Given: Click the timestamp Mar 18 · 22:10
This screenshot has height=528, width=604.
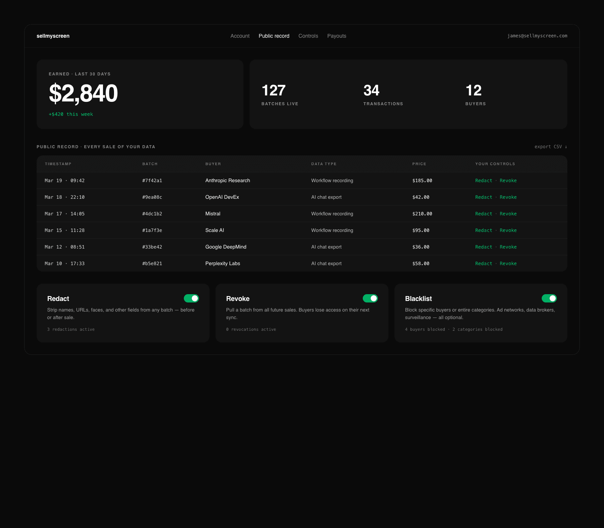Looking at the screenshot, I should coord(65,197).
